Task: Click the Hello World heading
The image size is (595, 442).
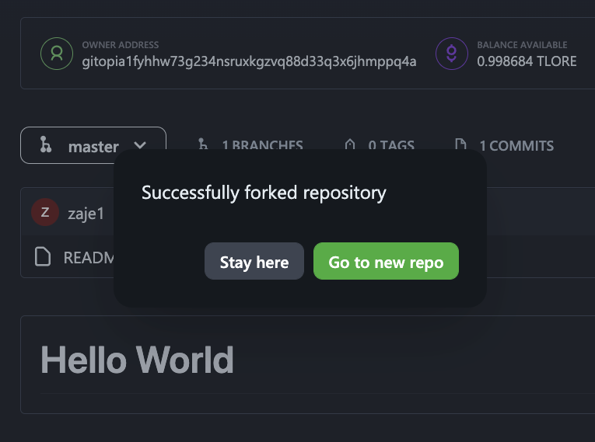Action: pos(137,360)
